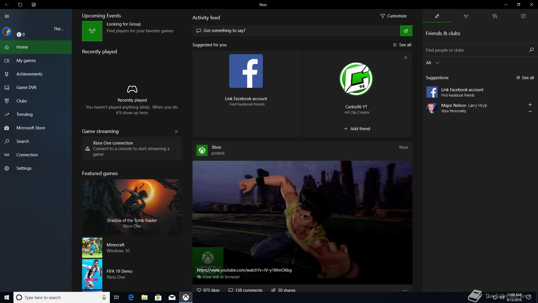This screenshot has width=538, height=303.
Task: Click Customize activity feed filter
Action: click(393, 16)
